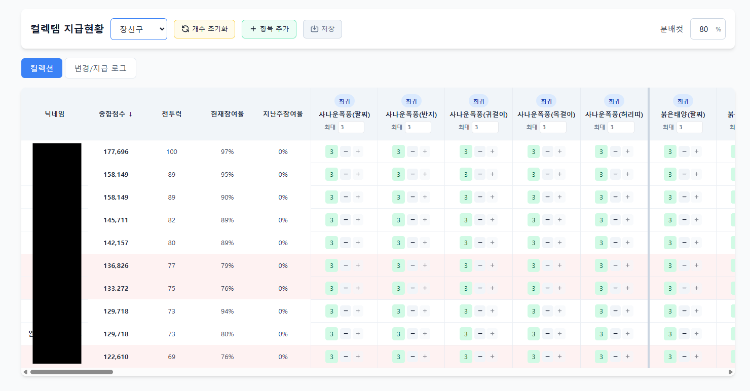This screenshot has width=750, height=391.
Task: Click 최대 input under 사나운폭풍(귀걸이)
Action: coord(485,127)
